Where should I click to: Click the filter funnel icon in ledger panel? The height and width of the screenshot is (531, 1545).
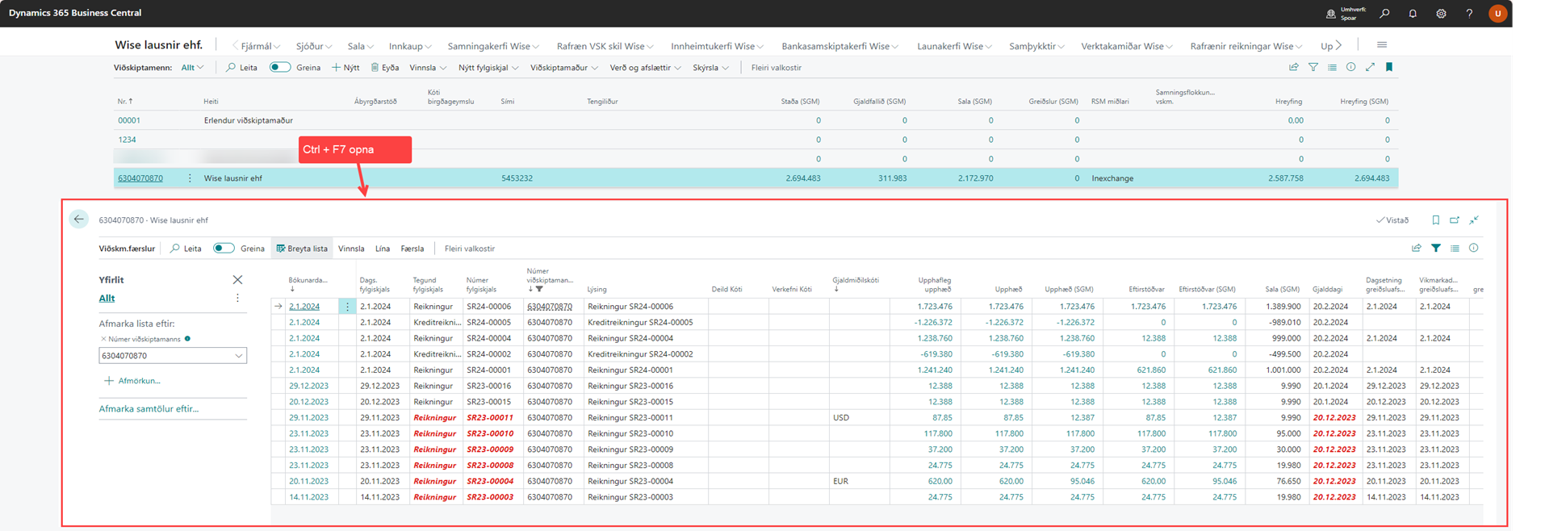pos(1436,249)
